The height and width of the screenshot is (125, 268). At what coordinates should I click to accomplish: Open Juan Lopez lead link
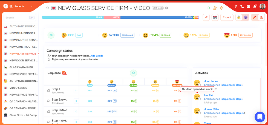211,81
